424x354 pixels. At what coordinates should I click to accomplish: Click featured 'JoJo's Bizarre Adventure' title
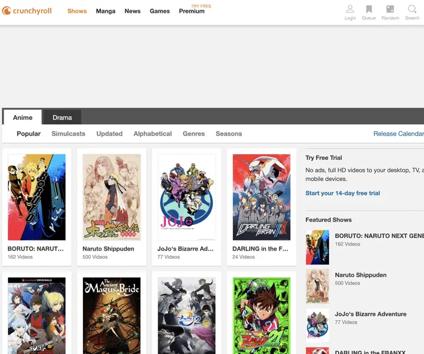pos(371,314)
